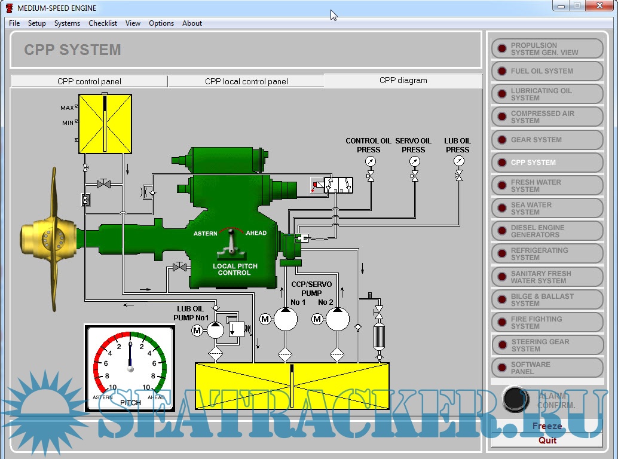Click the Control Oil Press gauge
The image size is (618, 459).
coord(371,162)
